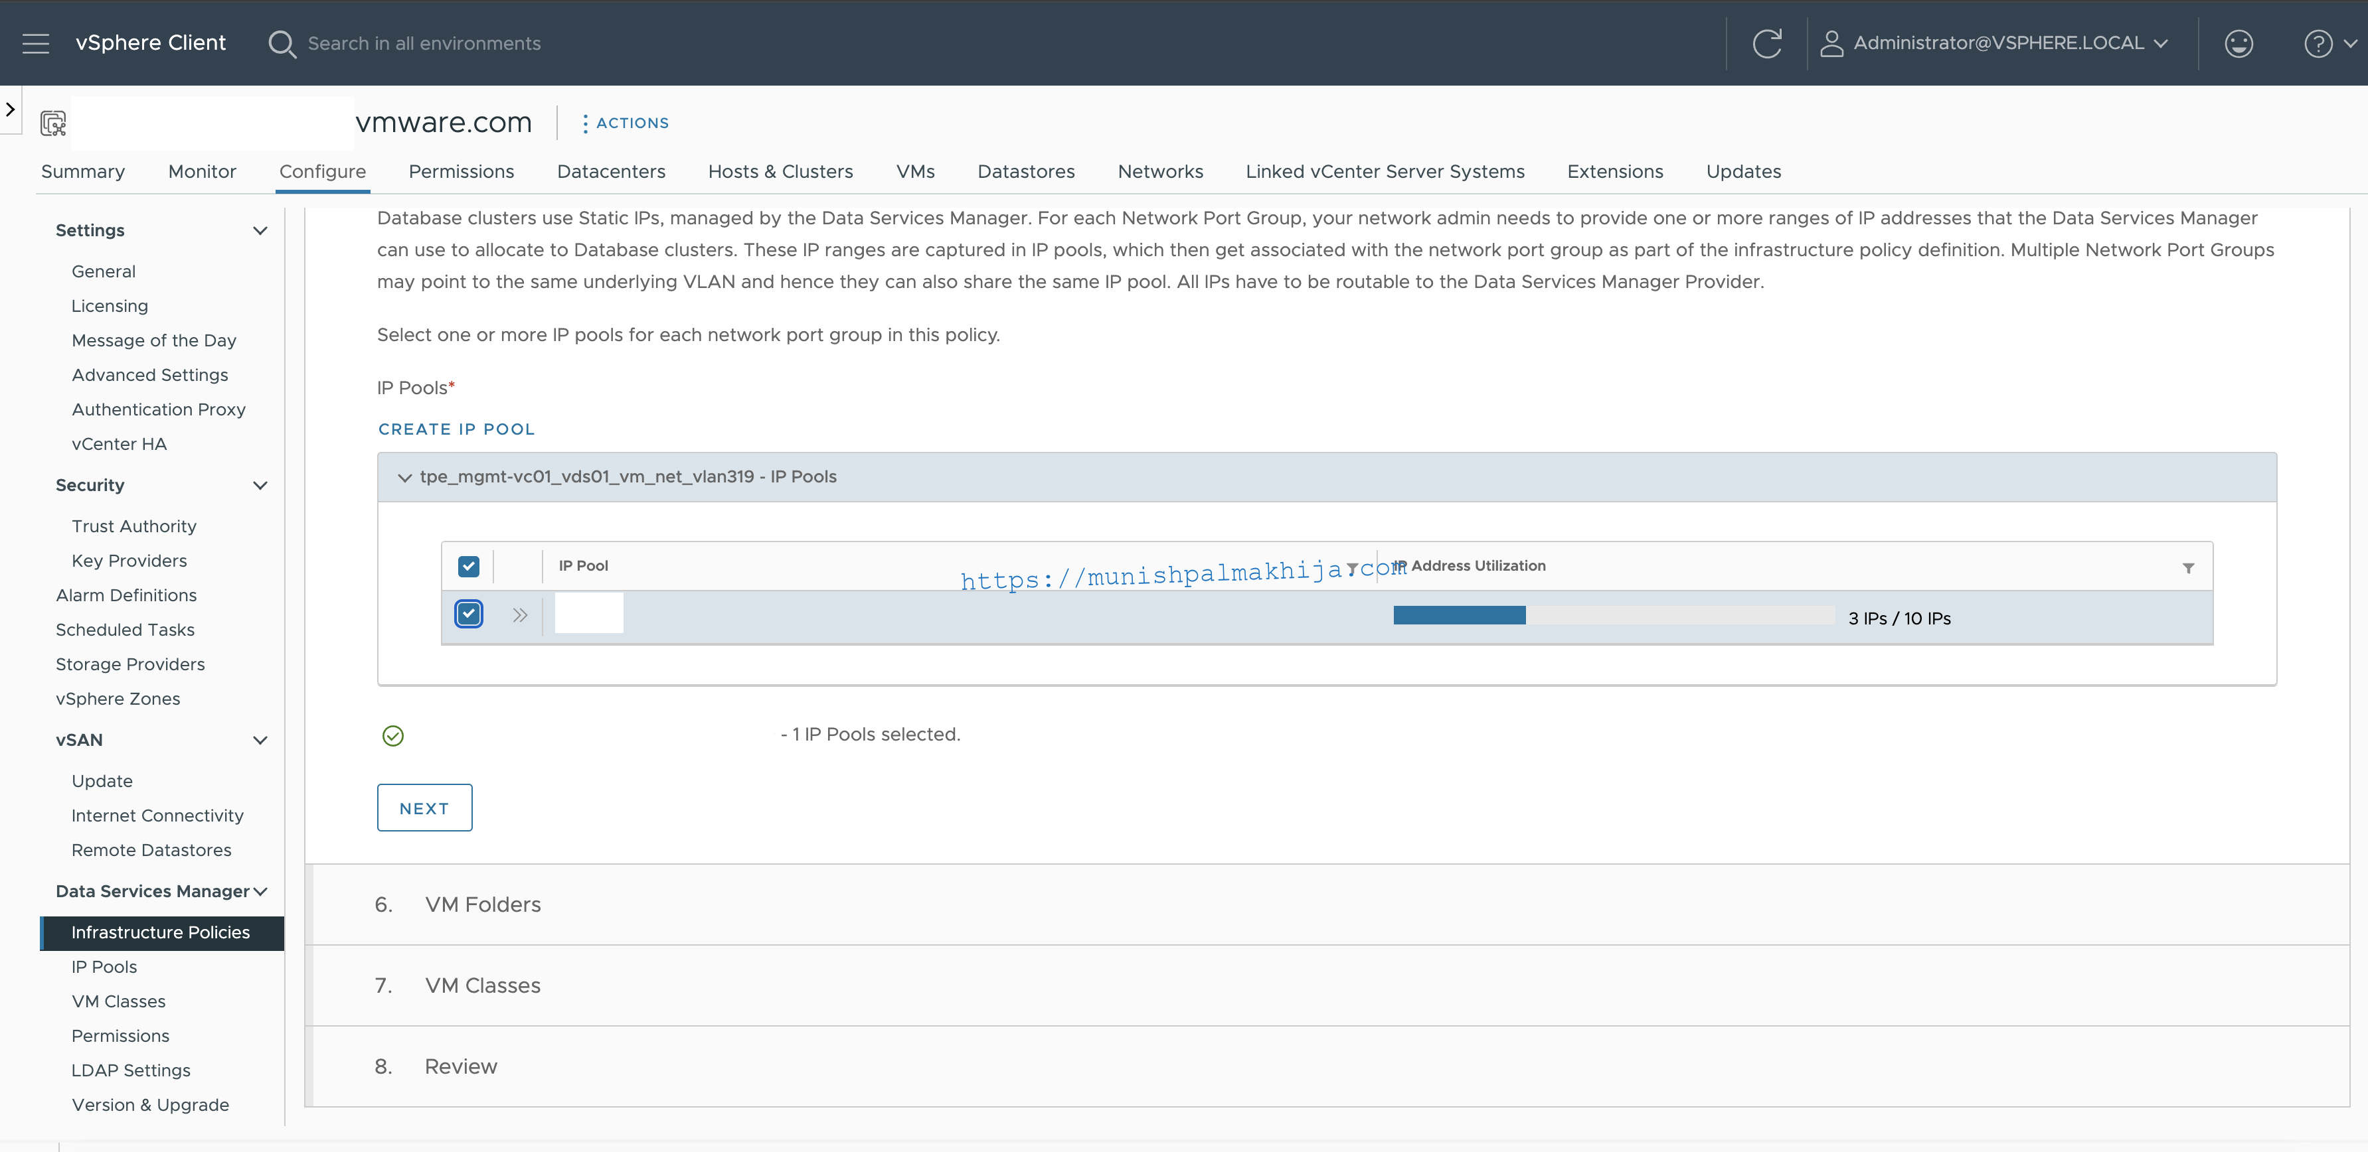Open the Networks tab

tap(1160, 172)
